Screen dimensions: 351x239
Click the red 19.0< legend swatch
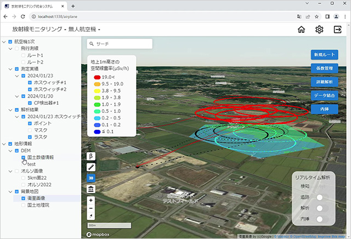coord(97,78)
